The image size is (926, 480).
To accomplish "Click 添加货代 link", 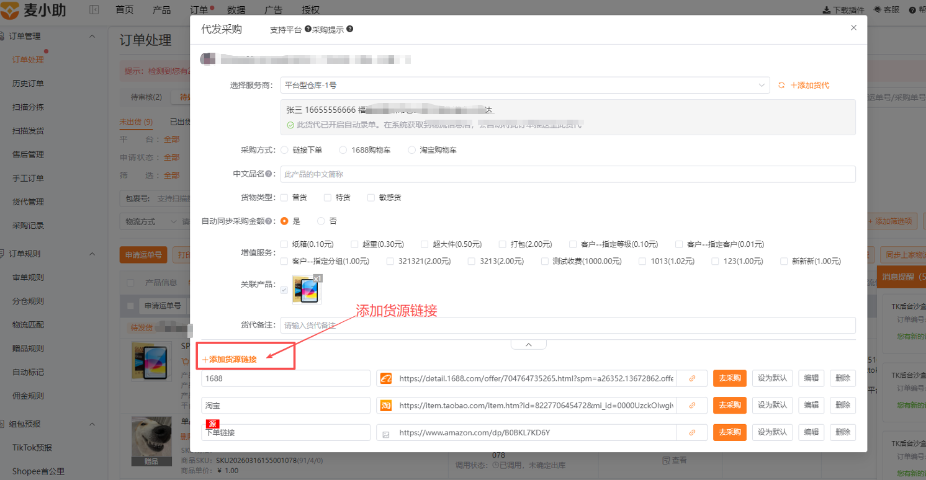I will tap(810, 85).
